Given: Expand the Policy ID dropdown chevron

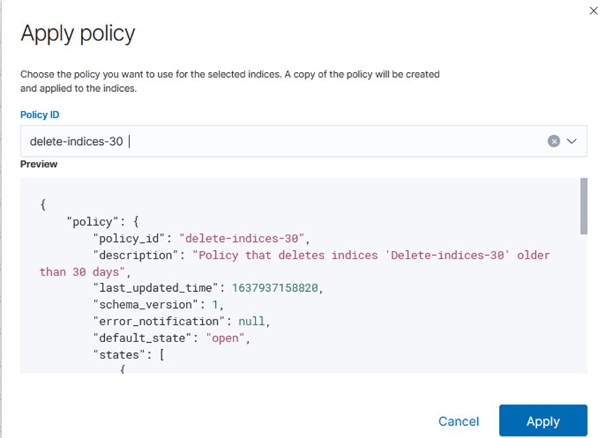Looking at the screenshot, I should [x=572, y=141].
